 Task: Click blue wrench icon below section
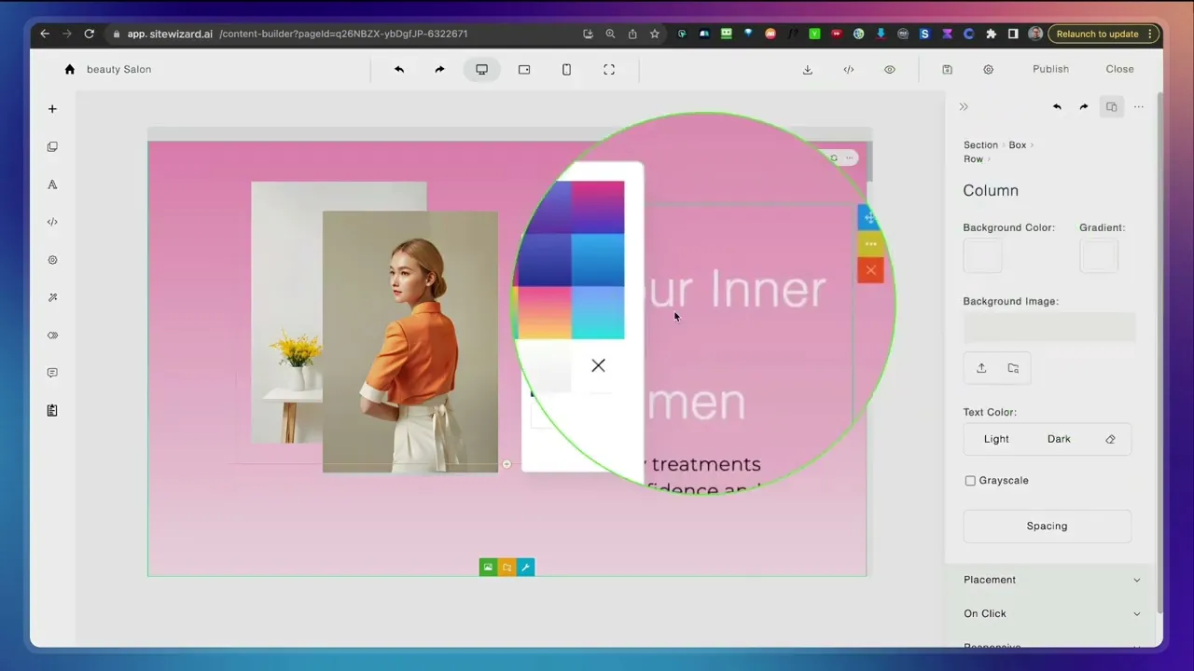pyautogui.click(x=525, y=568)
